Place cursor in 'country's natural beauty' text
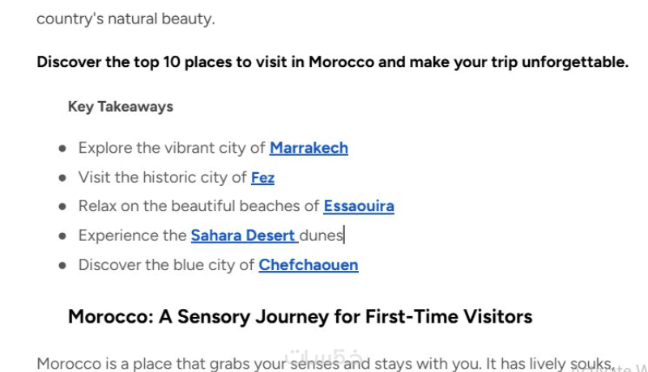 coord(126,19)
